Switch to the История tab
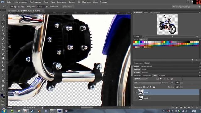The width and height of the screenshot is (201, 113). [x=162, y=75]
